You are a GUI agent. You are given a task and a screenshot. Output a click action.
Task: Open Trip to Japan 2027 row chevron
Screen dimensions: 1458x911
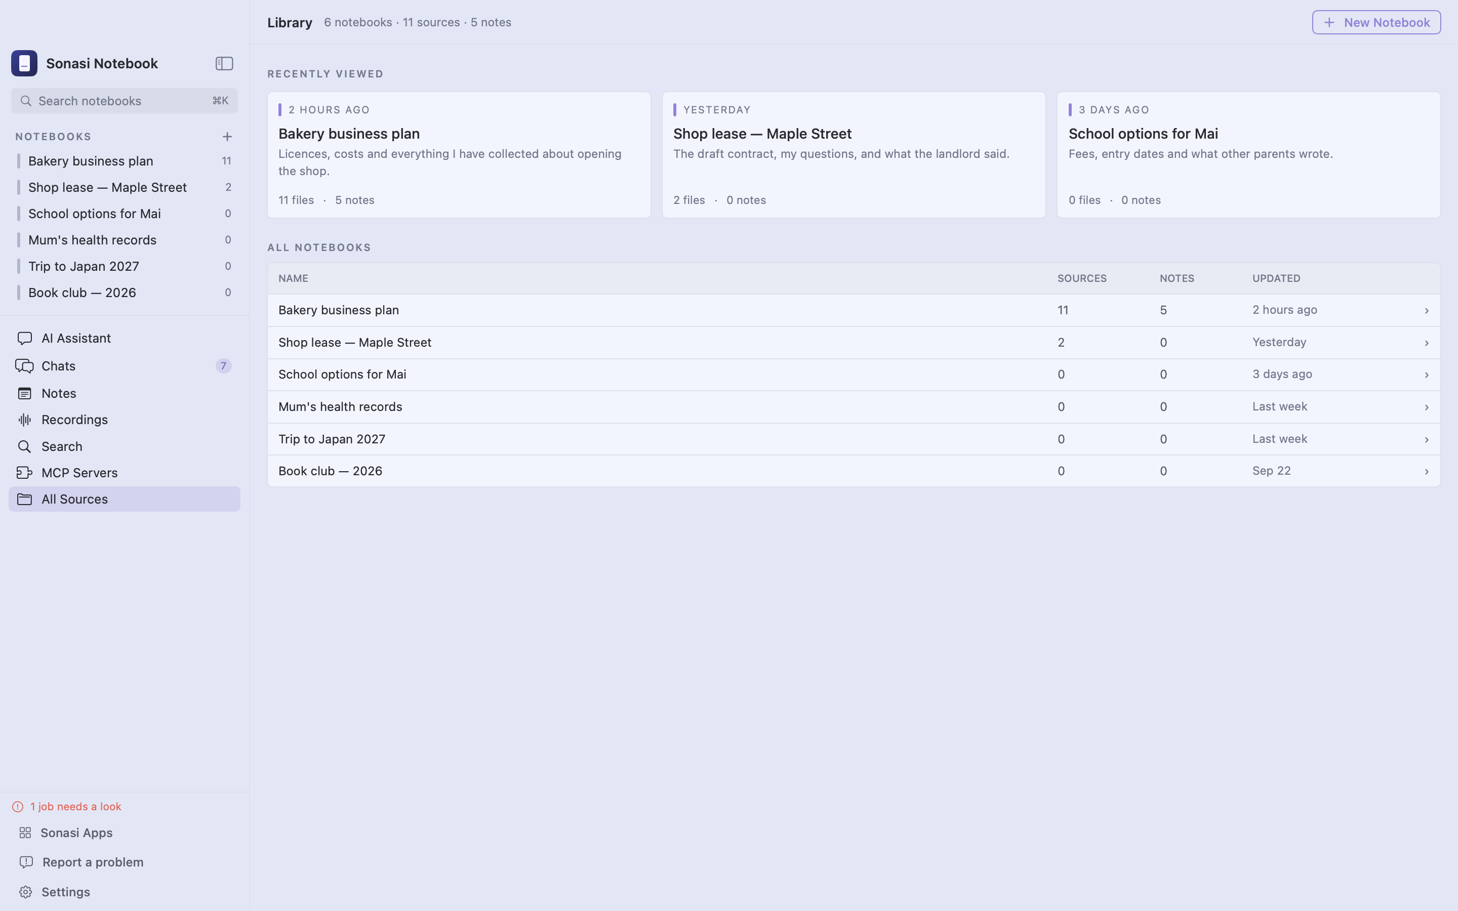pyautogui.click(x=1426, y=439)
